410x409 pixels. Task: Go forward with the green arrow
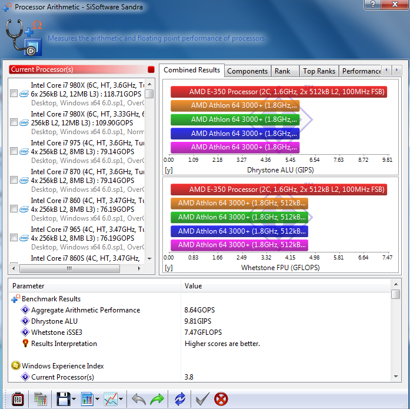157,400
